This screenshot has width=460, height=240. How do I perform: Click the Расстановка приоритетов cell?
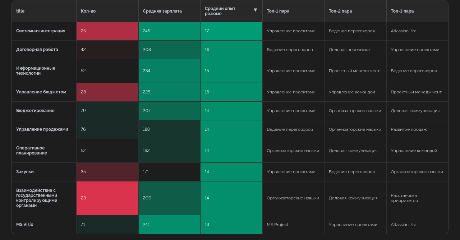pyautogui.click(x=404, y=198)
